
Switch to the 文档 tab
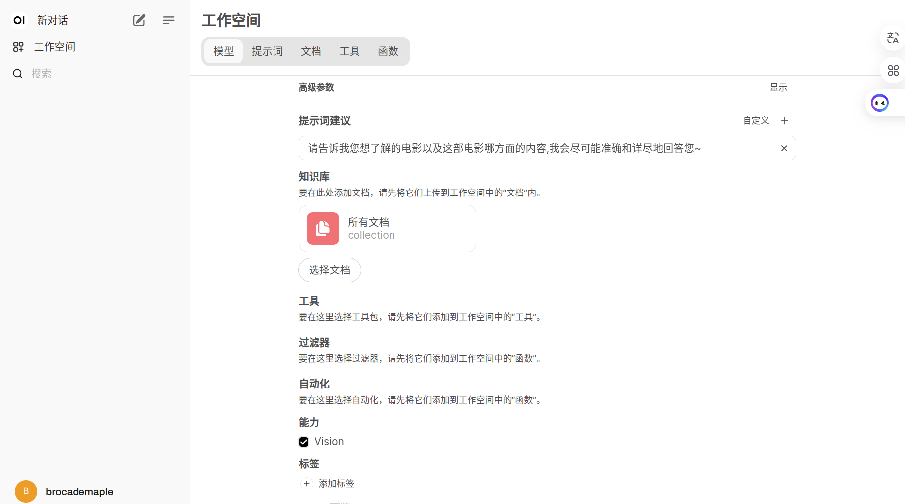tap(311, 51)
